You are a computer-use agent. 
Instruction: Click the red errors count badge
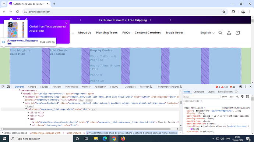click(218, 87)
